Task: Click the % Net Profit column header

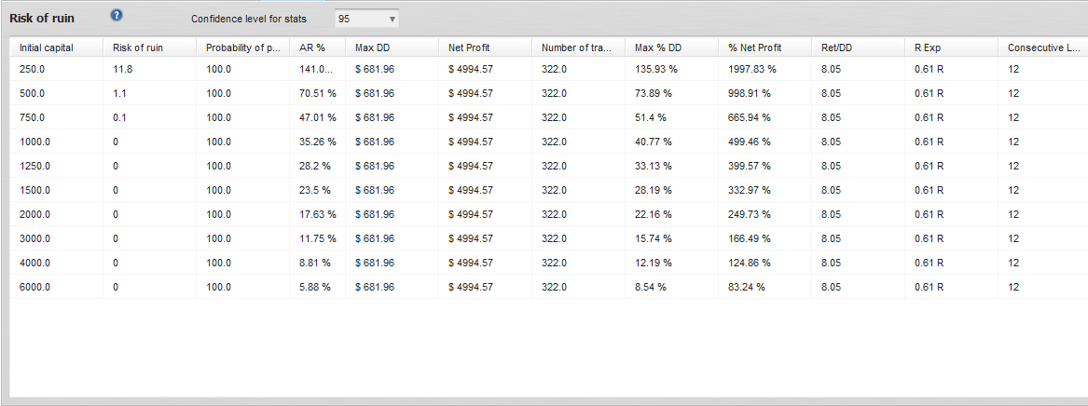Action: point(755,47)
